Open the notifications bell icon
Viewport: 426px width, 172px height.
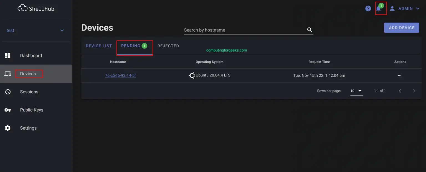coord(379,9)
